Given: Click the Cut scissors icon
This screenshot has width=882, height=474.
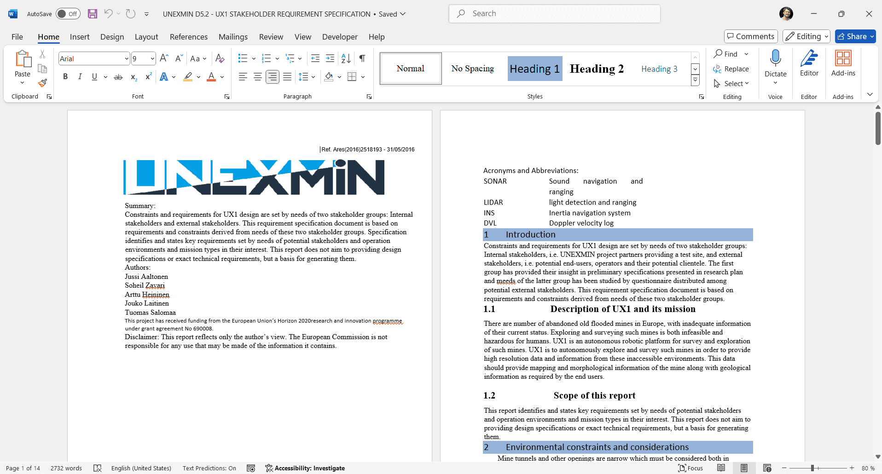Looking at the screenshot, I should [42, 54].
